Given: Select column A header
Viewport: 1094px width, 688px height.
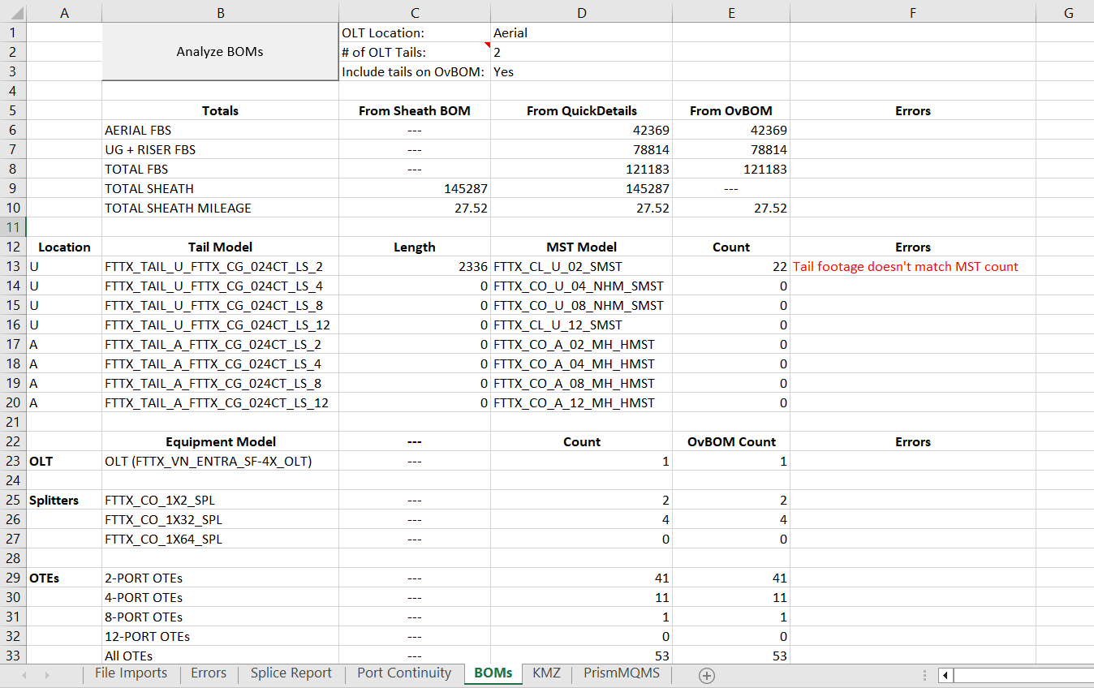Looking at the screenshot, I should tap(64, 12).
